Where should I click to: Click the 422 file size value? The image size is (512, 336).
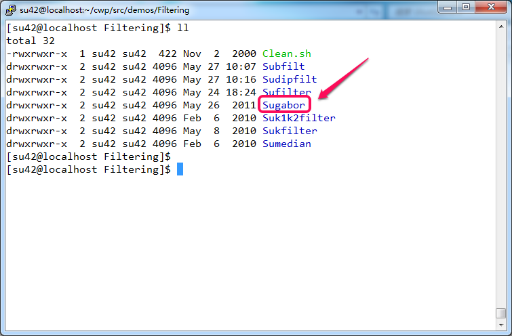168,54
